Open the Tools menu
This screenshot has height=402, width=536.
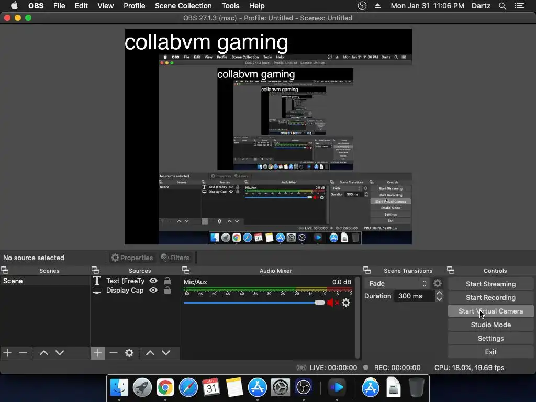230,6
